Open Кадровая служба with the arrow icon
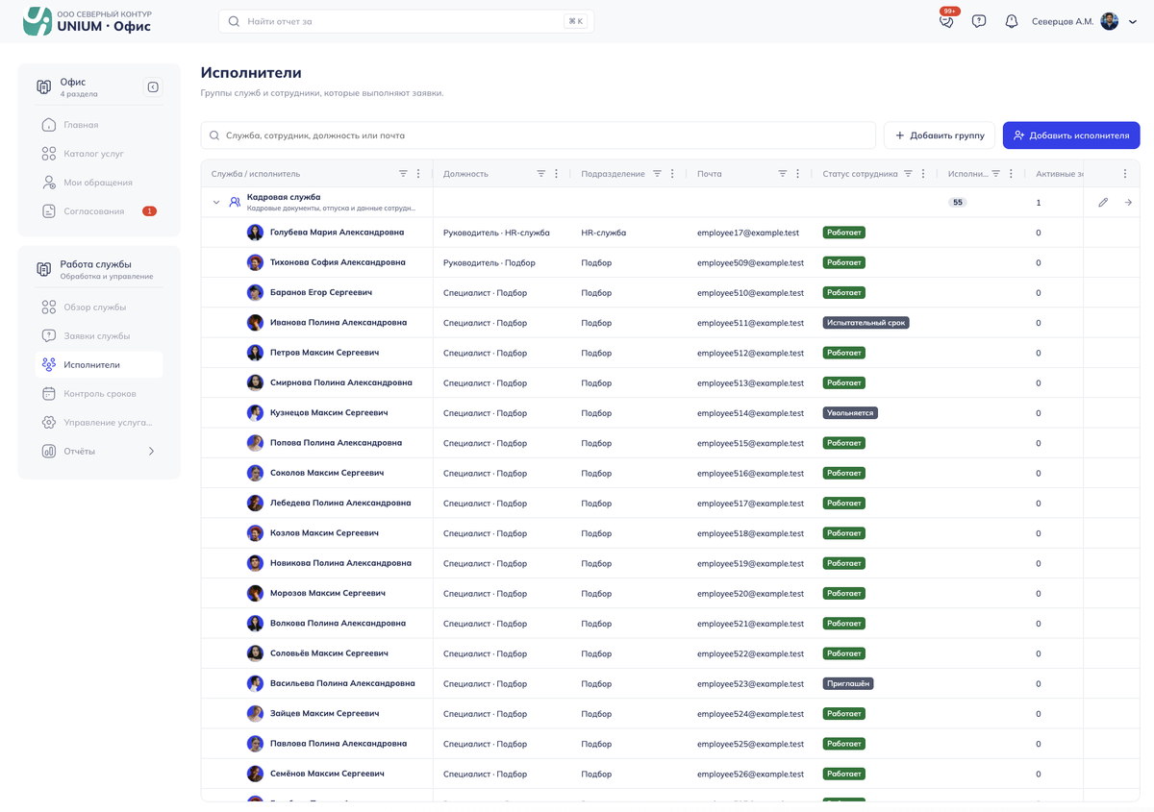The image size is (1154, 812). click(x=1128, y=203)
